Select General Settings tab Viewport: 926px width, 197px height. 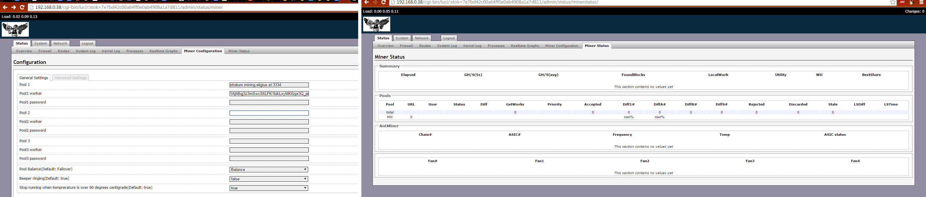pyautogui.click(x=34, y=78)
